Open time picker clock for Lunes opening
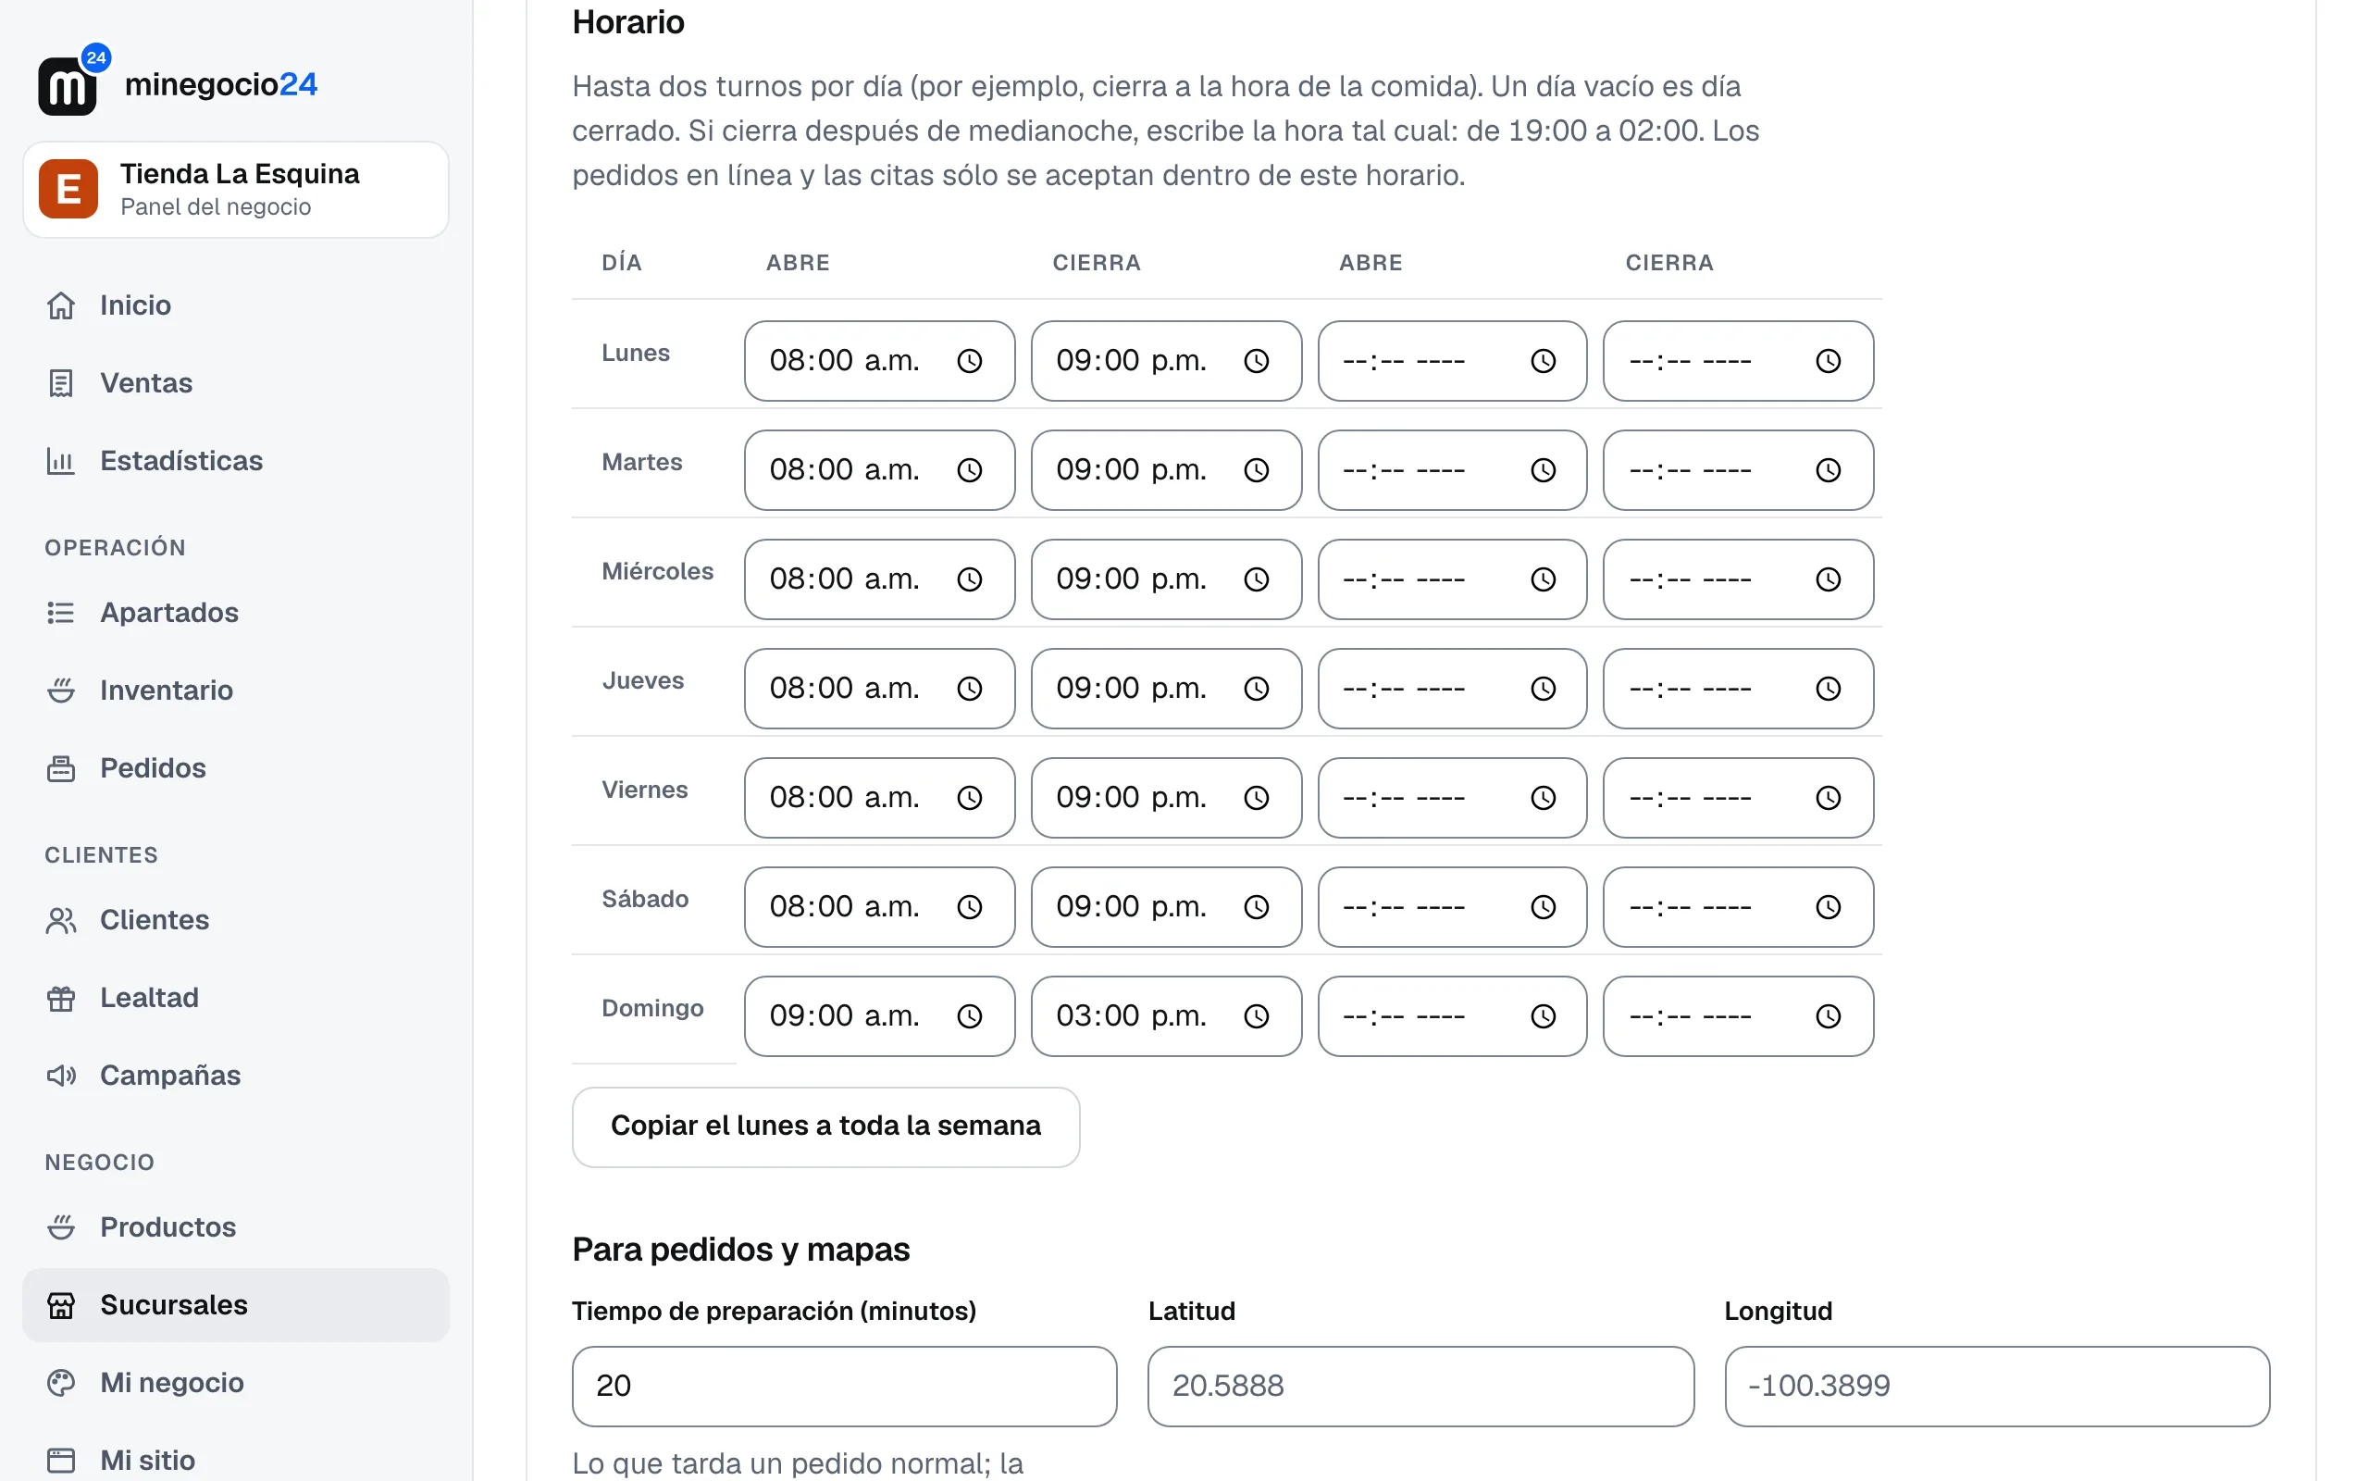 pyautogui.click(x=969, y=361)
